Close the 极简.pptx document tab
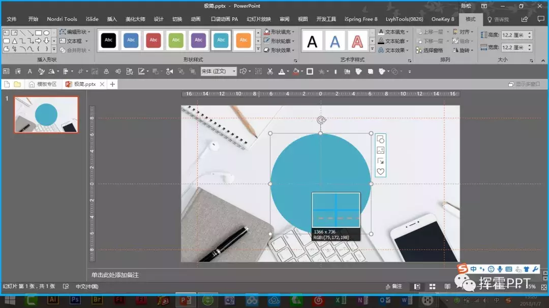Viewport: 549px width, 308px height. [102, 84]
